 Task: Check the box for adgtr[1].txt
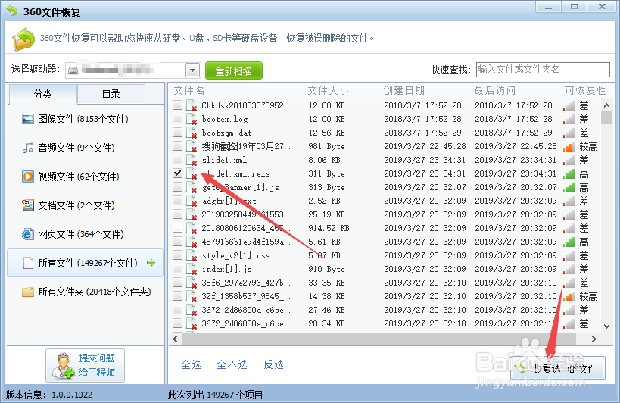(178, 200)
